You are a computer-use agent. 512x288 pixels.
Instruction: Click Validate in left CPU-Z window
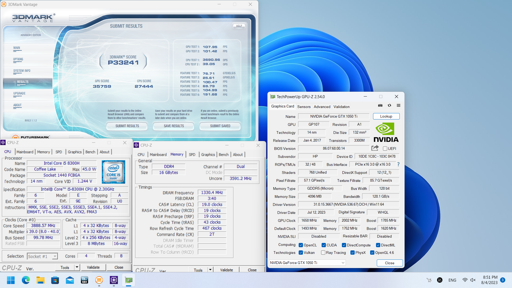pos(93,267)
